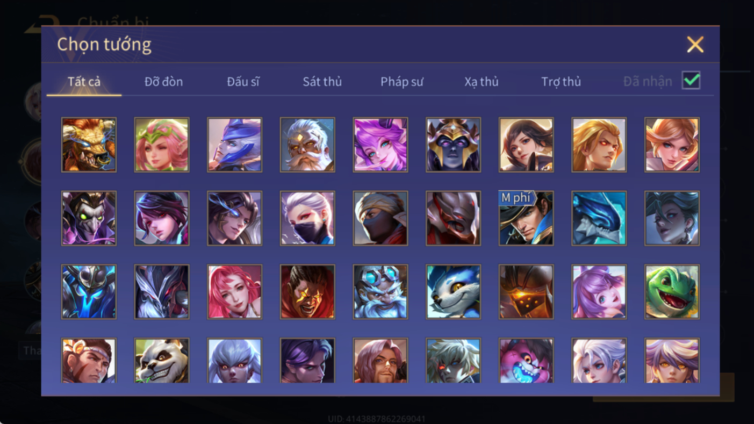Pick the green chameleon hero portrait

click(672, 292)
